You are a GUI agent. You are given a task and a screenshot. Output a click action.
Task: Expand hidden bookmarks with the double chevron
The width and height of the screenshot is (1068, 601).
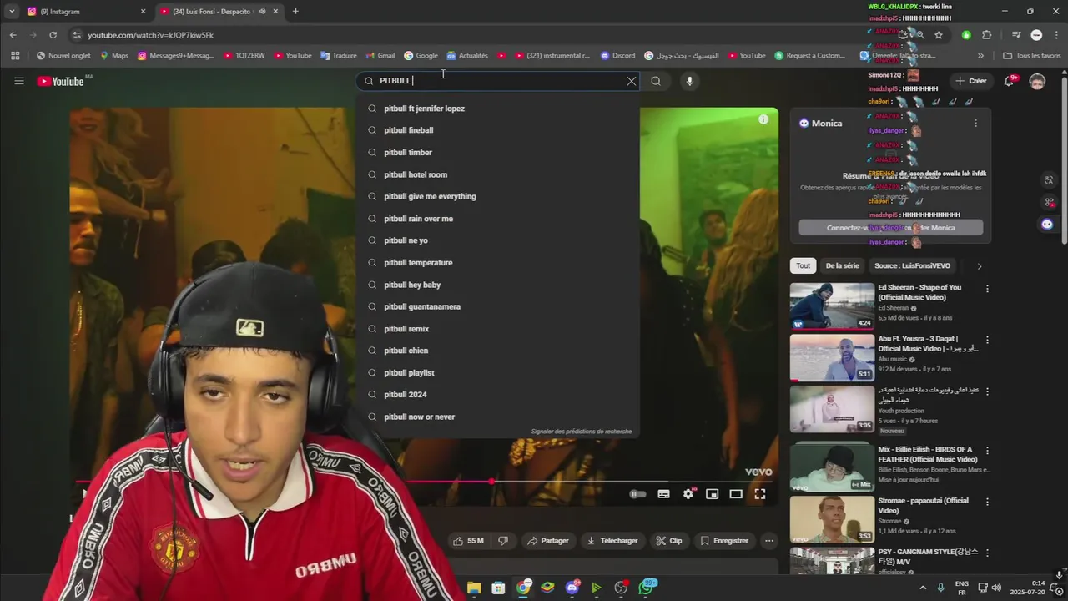click(x=980, y=56)
